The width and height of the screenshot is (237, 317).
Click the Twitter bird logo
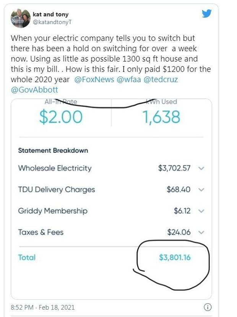(x=206, y=13)
